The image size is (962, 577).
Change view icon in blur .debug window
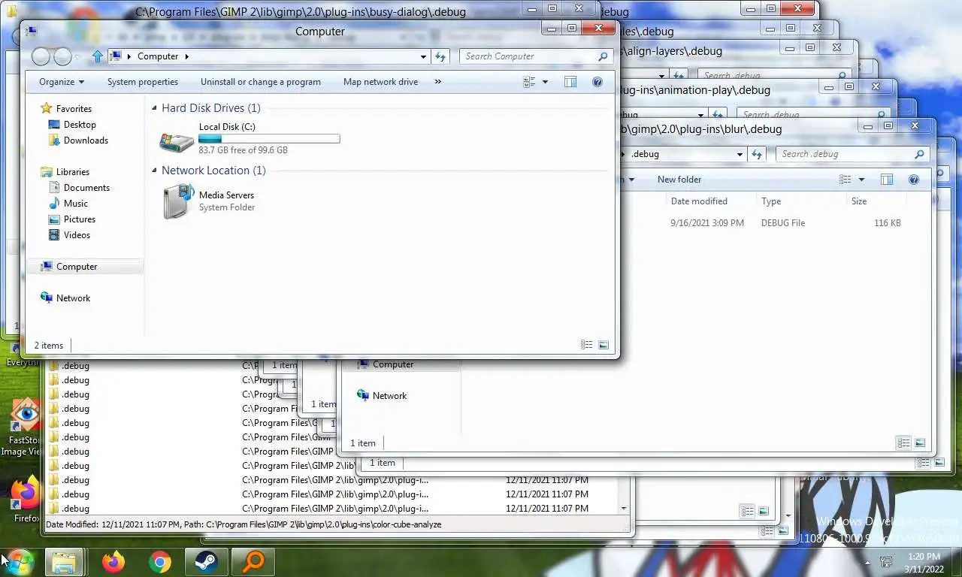point(846,180)
